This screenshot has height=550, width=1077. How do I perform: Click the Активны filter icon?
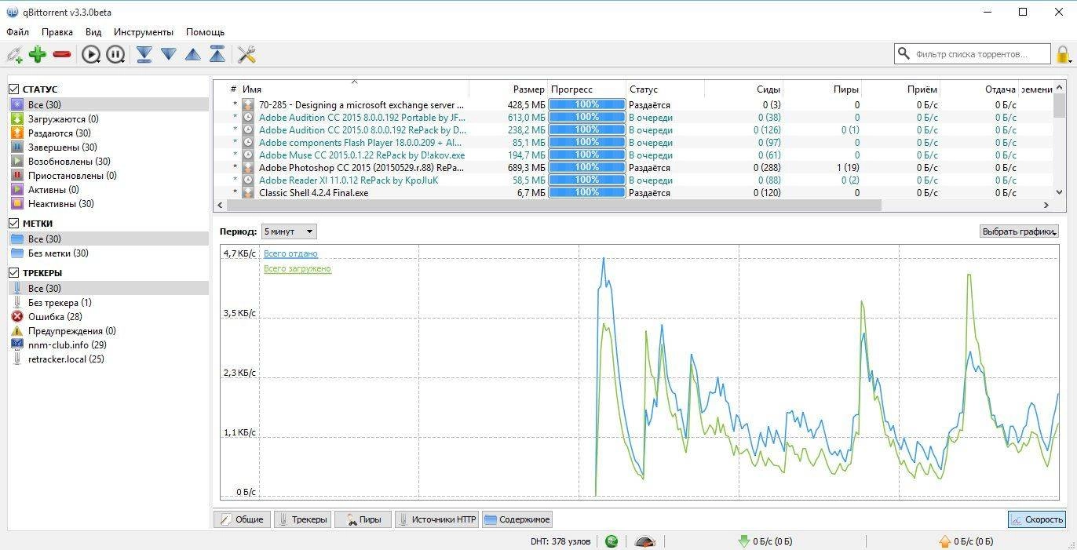[17, 189]
